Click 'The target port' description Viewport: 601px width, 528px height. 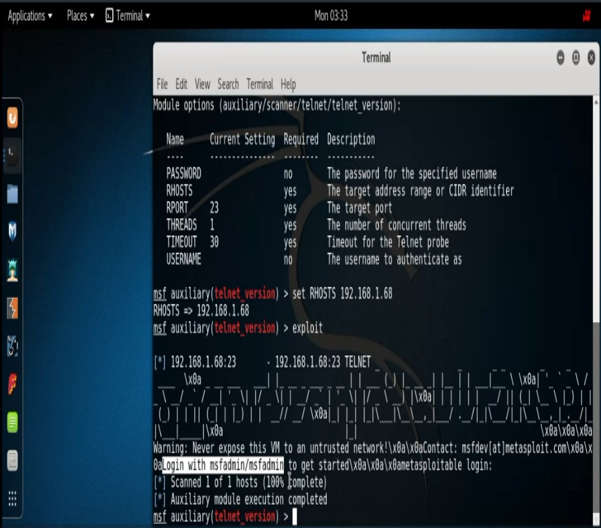click(x=359, y=208)
